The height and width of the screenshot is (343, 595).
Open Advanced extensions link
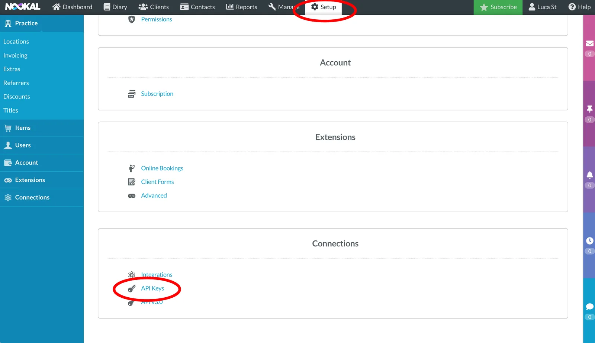[154, 195]
